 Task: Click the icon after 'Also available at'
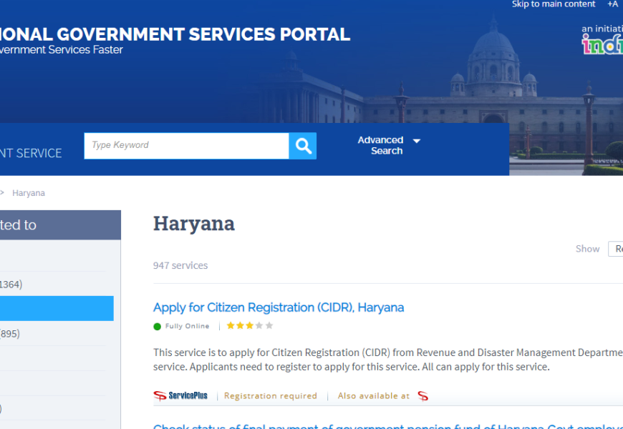(423, 395)
